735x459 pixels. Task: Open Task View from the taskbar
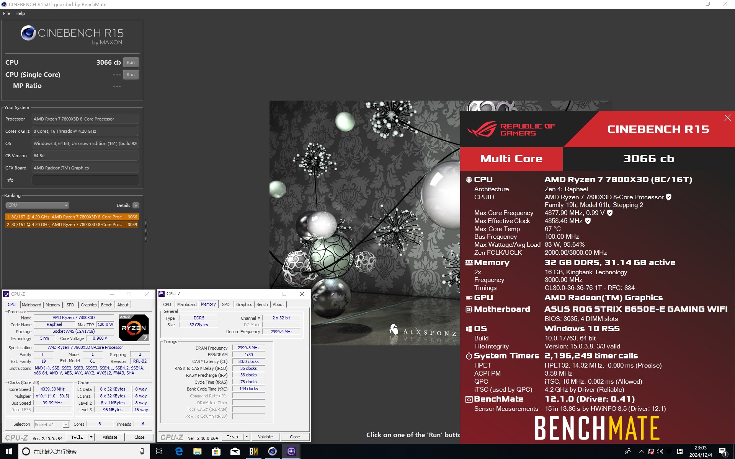(x=159, y=451)
